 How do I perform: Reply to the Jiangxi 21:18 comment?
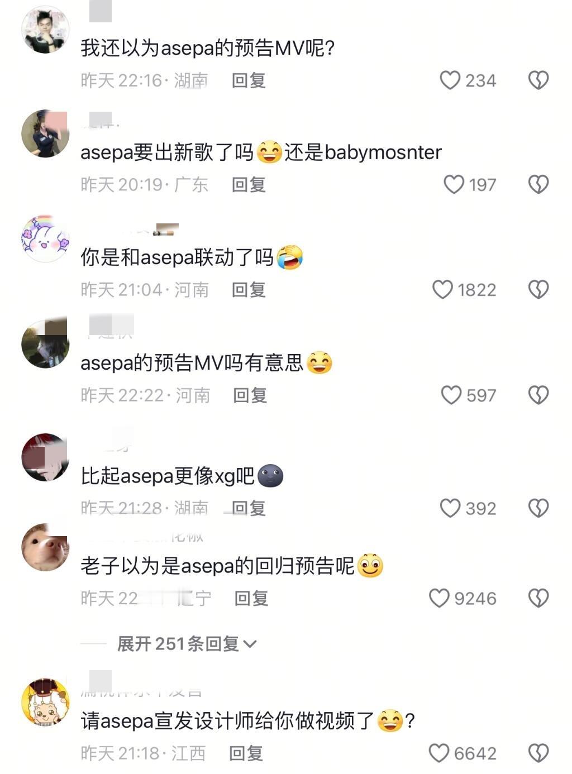(246, 753)
